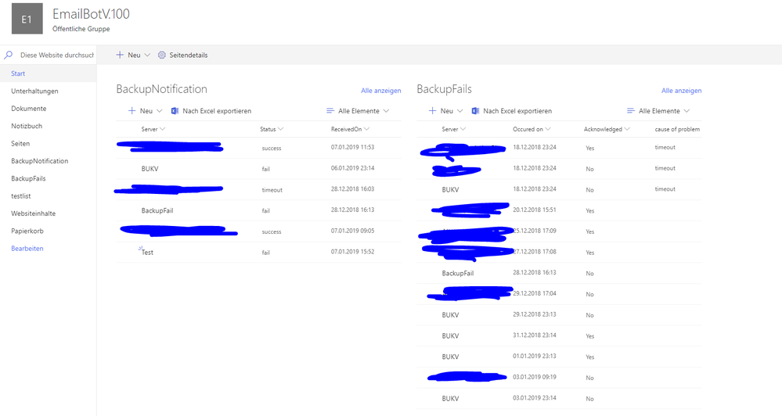Open Seiten in the left navigation
782x416 pixels.
click(20, 143)
